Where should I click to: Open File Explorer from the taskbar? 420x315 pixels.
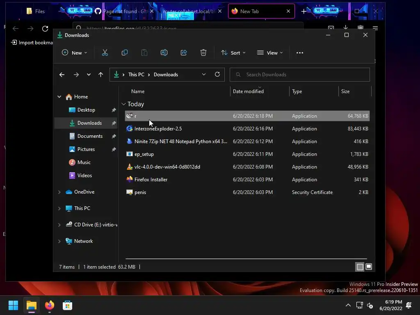click(31, 305)
